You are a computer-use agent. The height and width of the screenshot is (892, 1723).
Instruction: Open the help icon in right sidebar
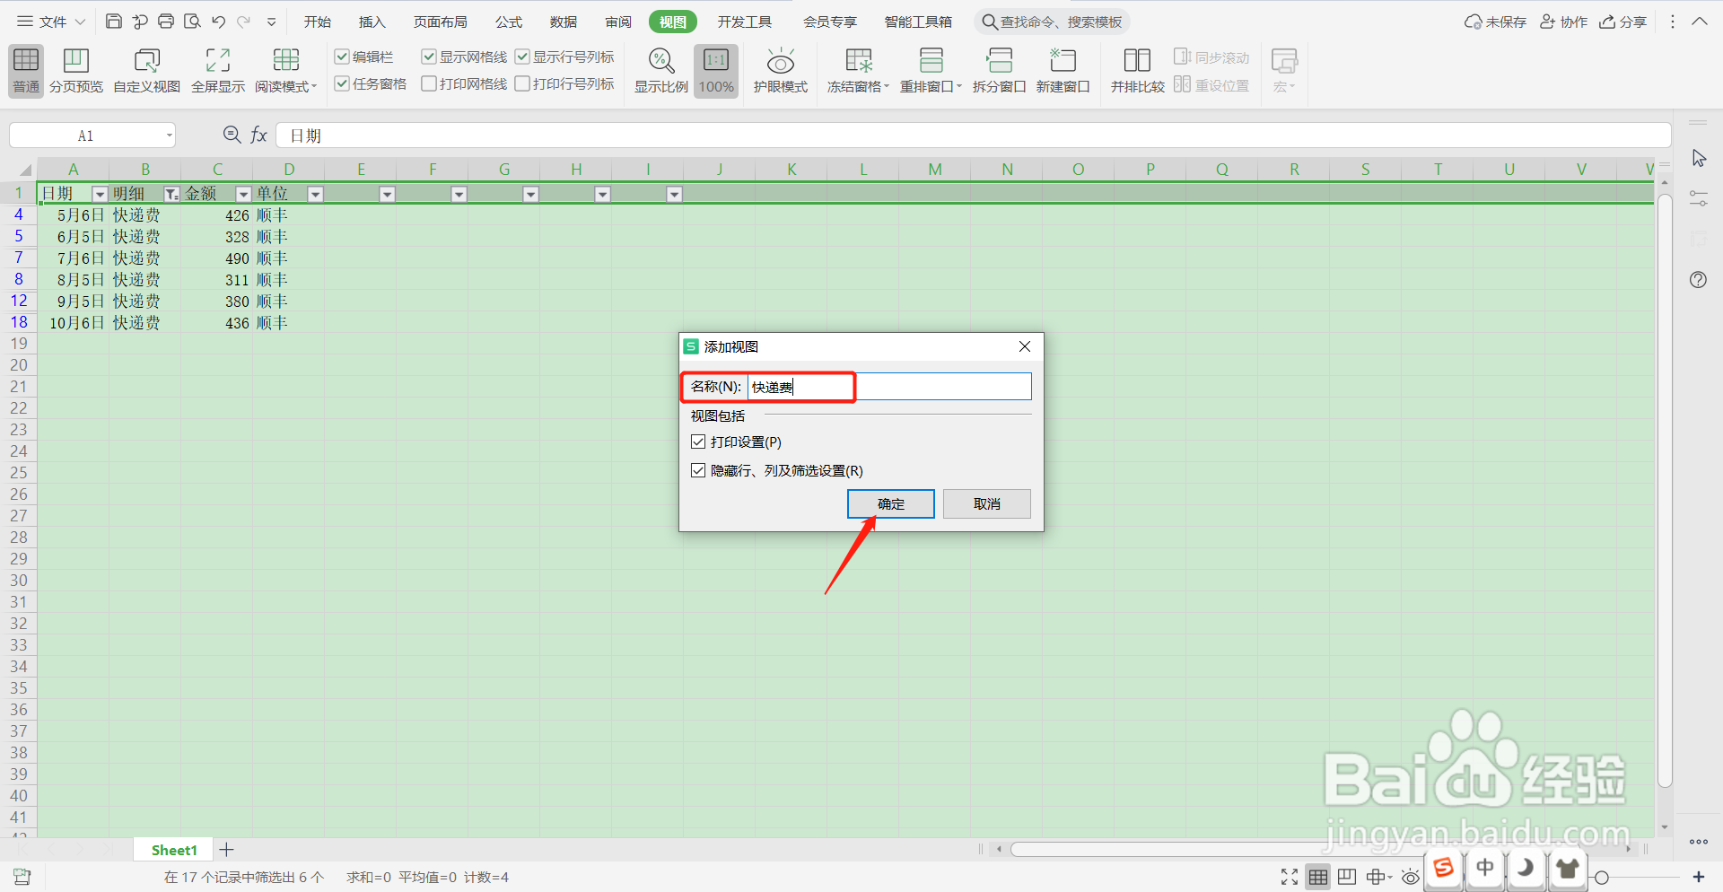(1698, 280)
